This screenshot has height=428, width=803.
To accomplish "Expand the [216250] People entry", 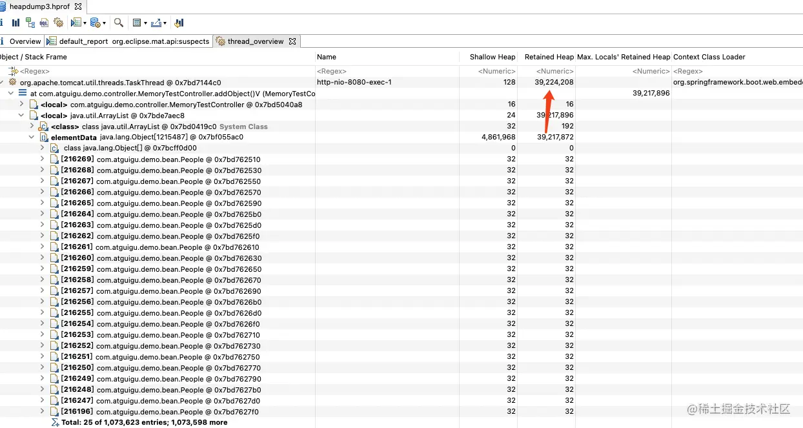I will click(43, 367).
